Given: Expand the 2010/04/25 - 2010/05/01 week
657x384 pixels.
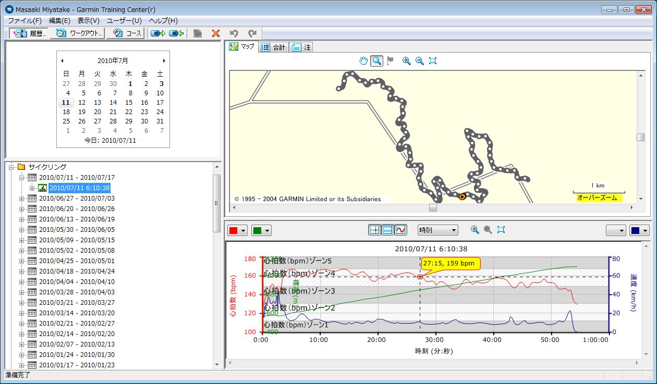Looking at the screenshot, I should [x=22, y=261].
